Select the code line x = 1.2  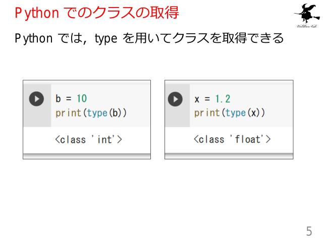click(x=212, y=99)
